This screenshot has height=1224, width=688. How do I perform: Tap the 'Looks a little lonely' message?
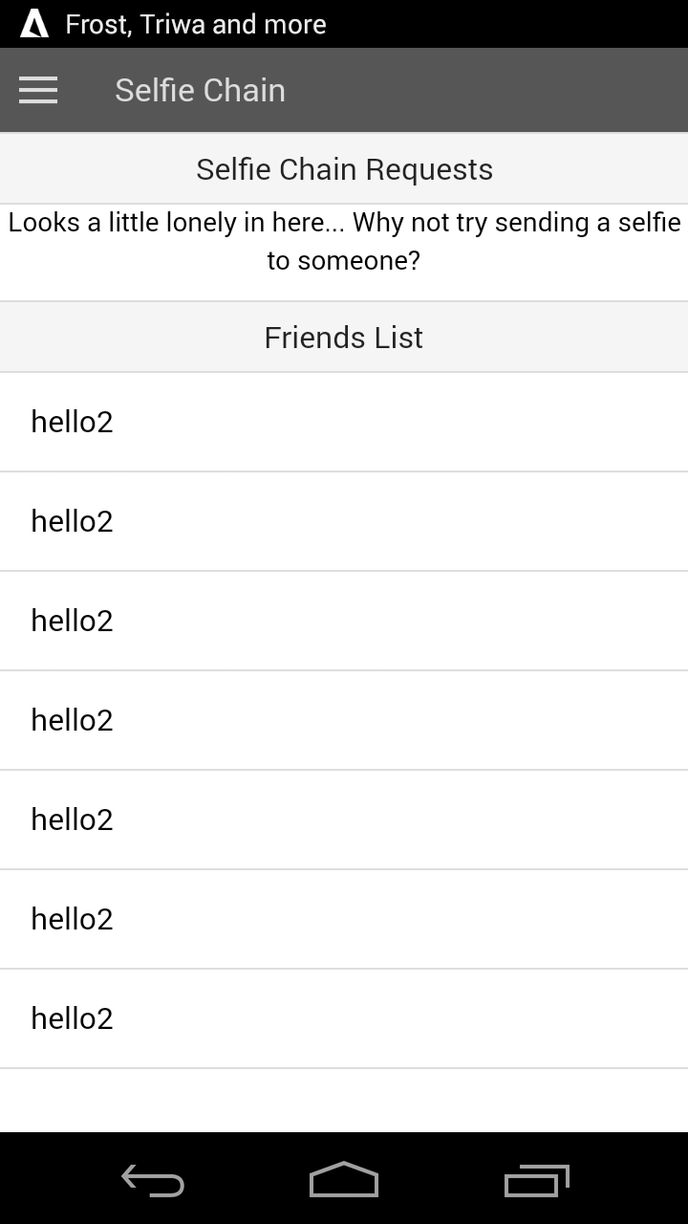(344, 241)
